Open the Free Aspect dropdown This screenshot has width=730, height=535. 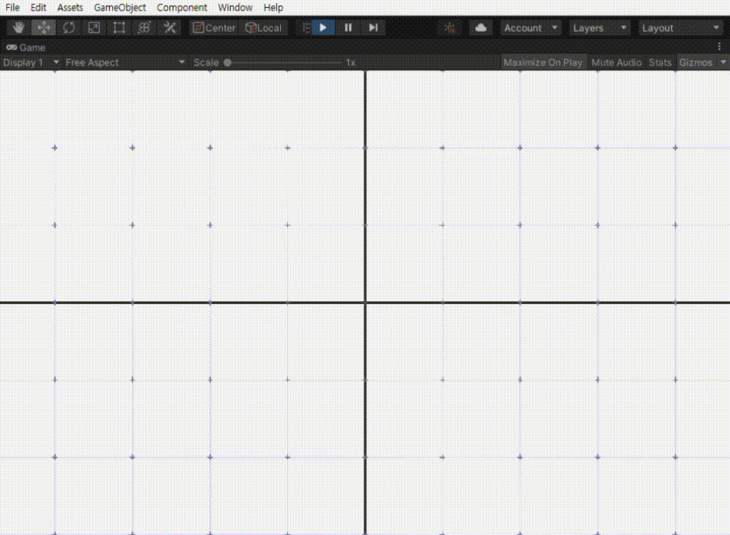[125, 63]
